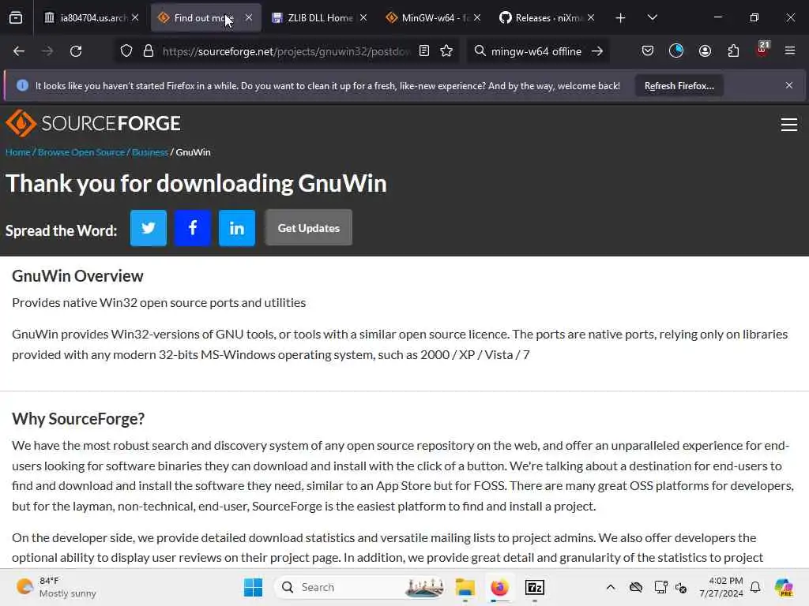Open SourceForge hamburger menu
The image size is (809, 606).
tap(789, 125)
